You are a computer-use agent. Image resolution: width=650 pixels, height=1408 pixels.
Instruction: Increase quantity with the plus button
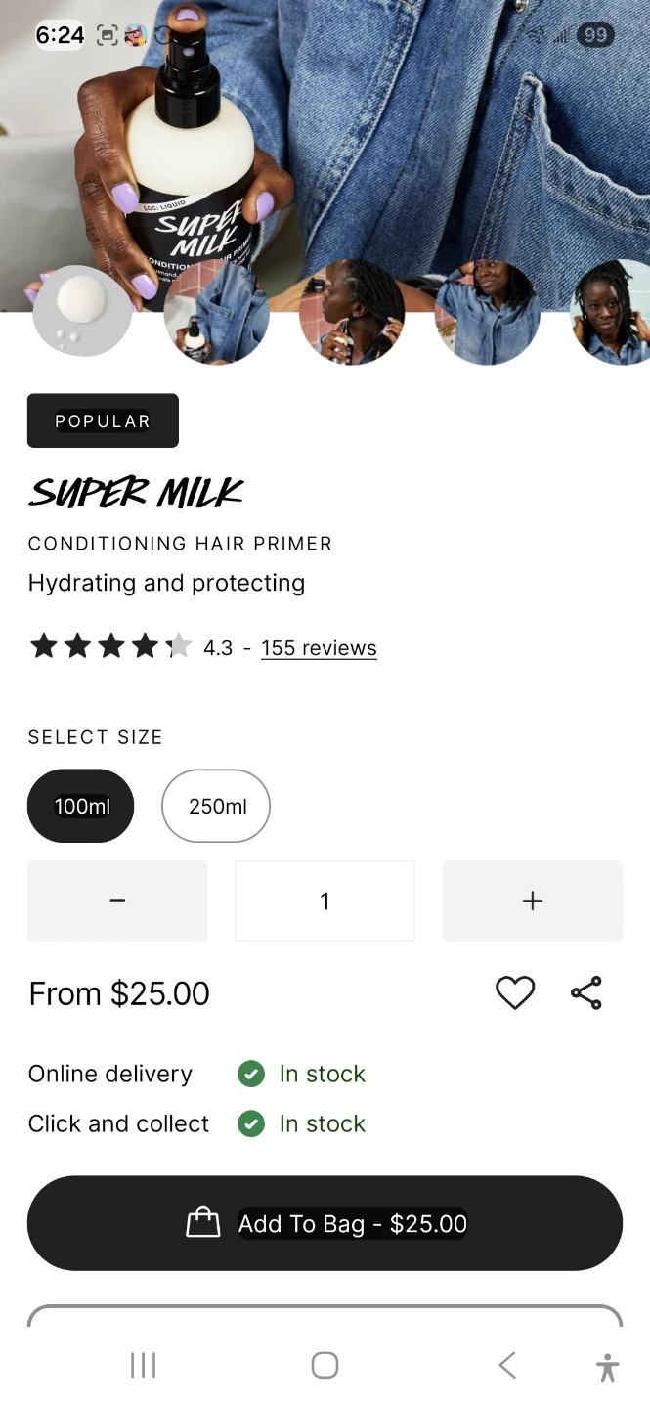(533, 901)
